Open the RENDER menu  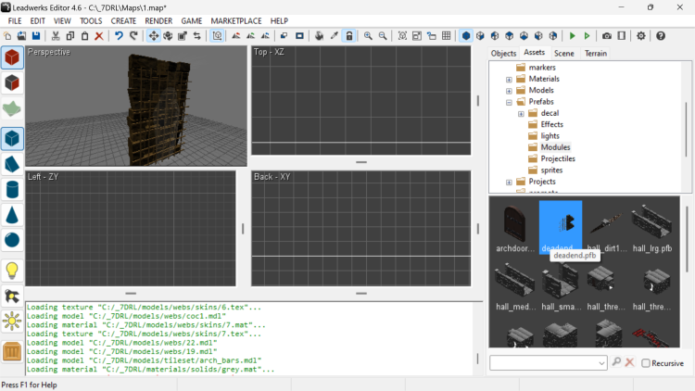158,20
